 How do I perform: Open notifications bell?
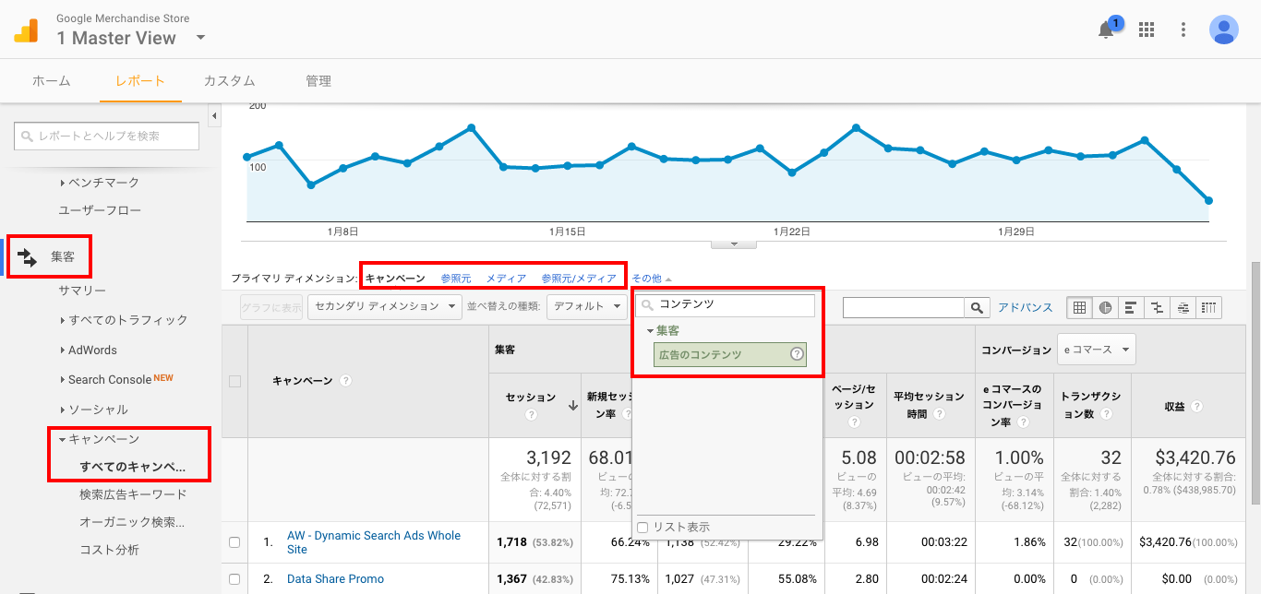(x=1106, y=30)
